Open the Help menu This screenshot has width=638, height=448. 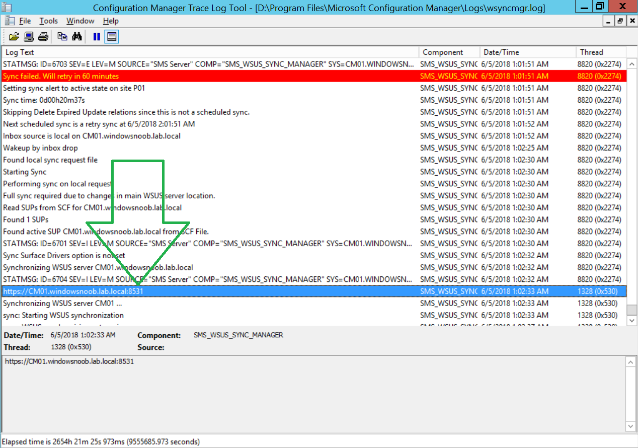(x=111, y=21)
